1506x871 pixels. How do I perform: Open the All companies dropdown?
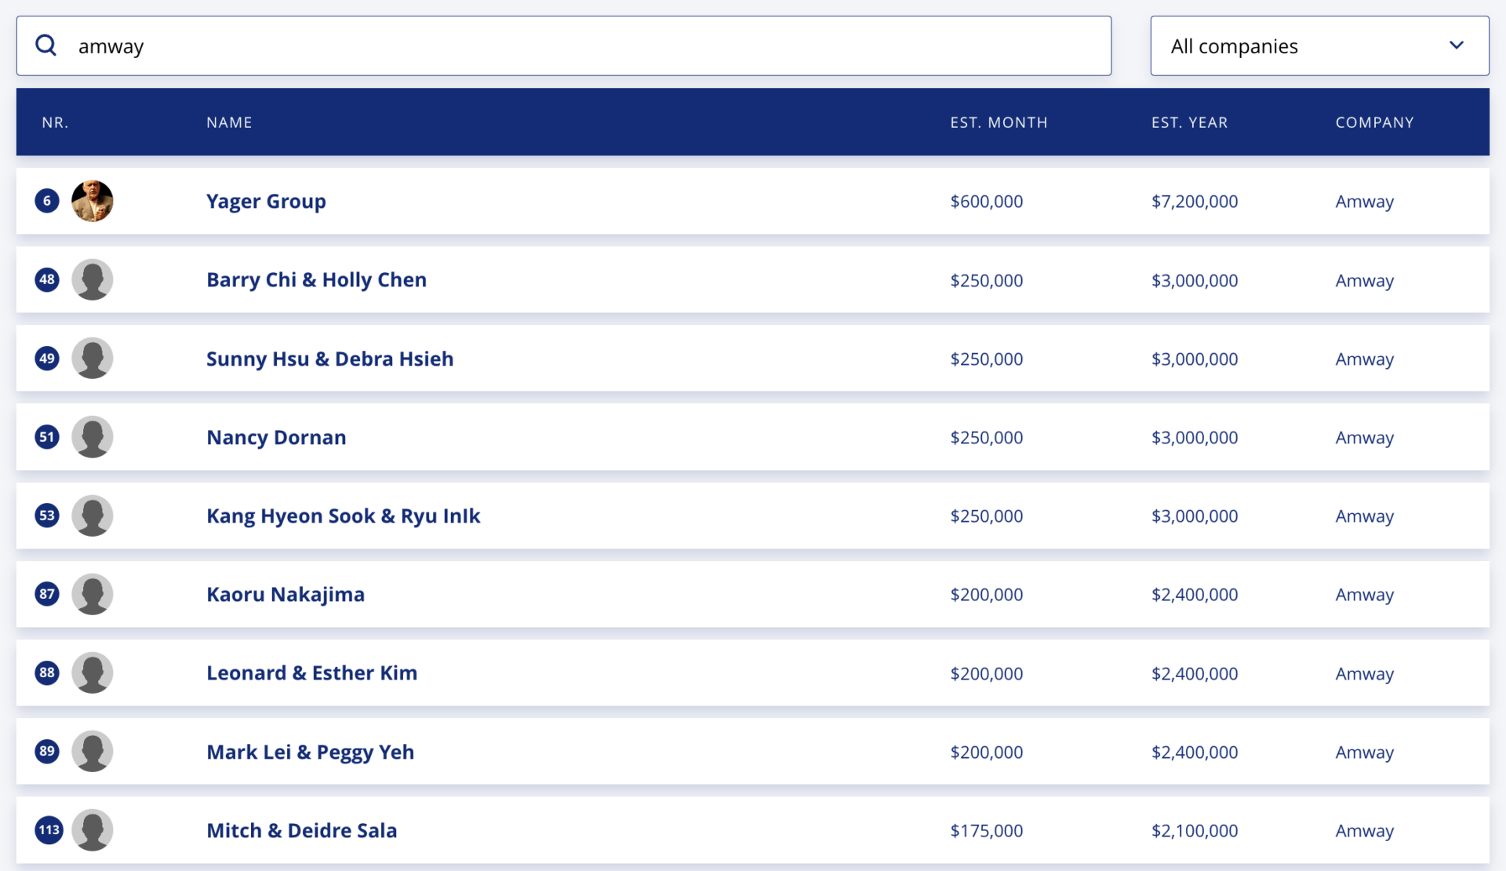coord(1319,46)
